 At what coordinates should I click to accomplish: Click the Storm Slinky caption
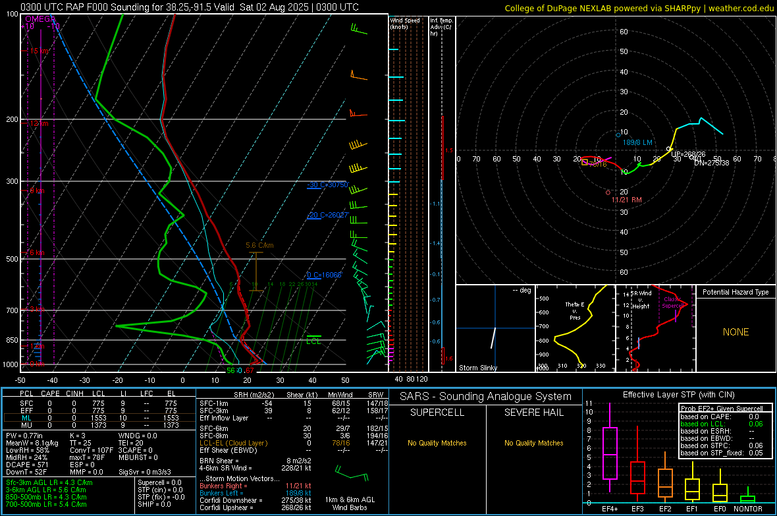[477, 368]
